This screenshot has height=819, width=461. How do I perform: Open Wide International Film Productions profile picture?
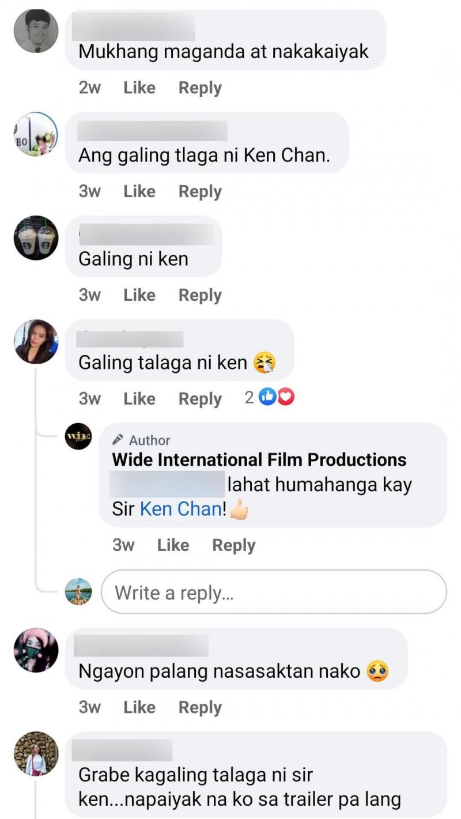click(x=78, y=436)
